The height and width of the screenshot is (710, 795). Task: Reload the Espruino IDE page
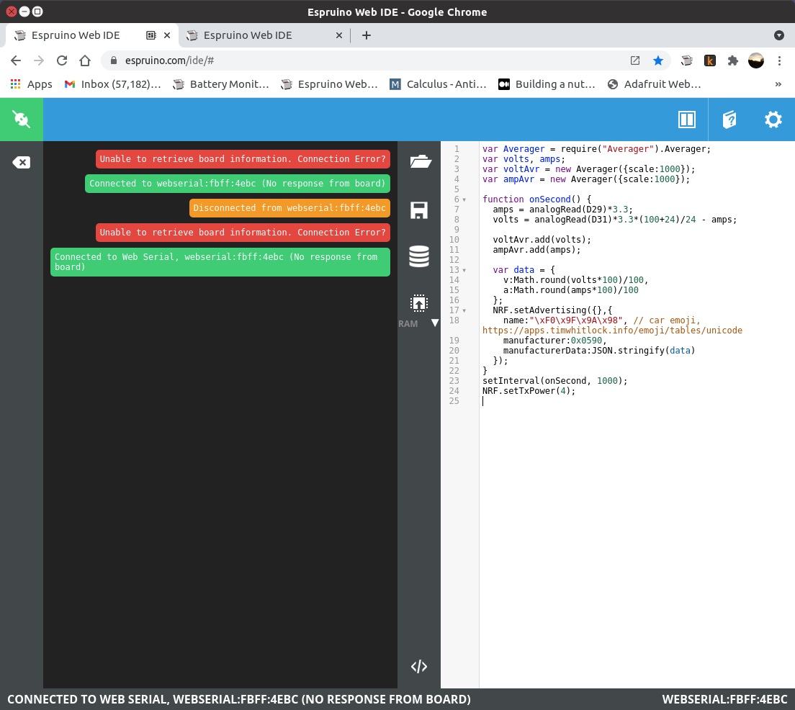[62, 61]
